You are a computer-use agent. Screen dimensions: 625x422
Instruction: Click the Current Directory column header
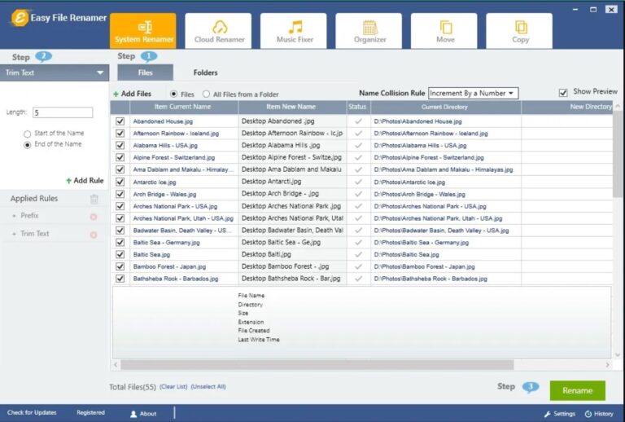tap(446, 107)
